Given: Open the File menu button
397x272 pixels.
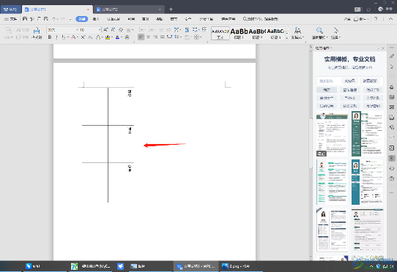Looking at the screenshot, I should [11, 19].
